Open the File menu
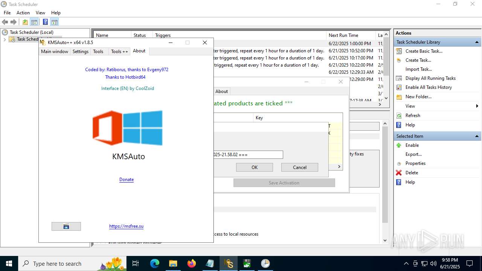 point(7,13)
